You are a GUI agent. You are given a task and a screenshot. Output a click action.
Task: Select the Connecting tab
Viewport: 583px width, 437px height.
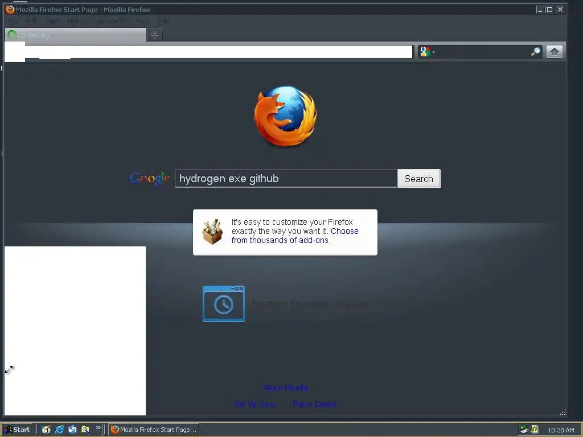point(76,35)
